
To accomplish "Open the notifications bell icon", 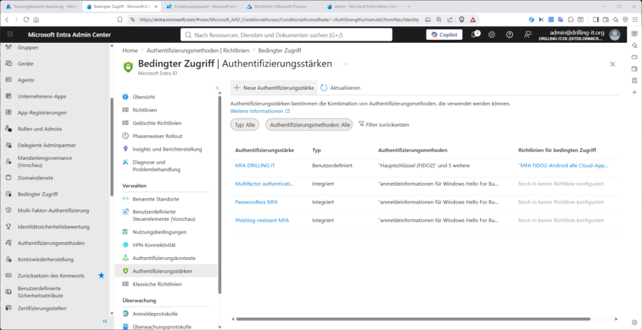I will [x=475, y=35].
